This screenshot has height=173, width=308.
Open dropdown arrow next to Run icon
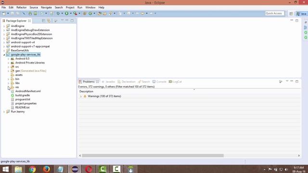coord(71,13)
